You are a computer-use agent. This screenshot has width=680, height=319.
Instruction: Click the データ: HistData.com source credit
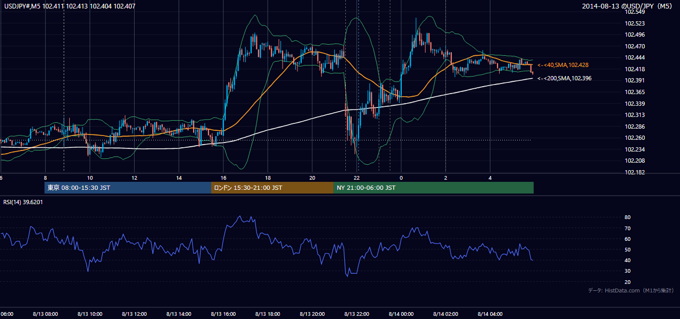click(x=631, y=290)
